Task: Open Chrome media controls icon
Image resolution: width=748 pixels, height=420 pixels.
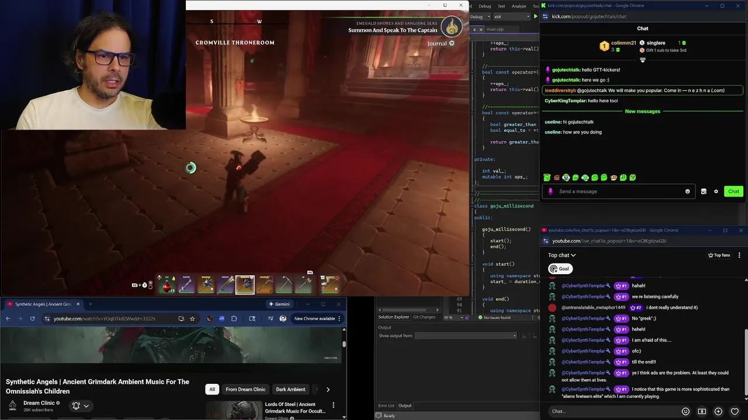Action: pyautogui.click(x=270, y=318)
